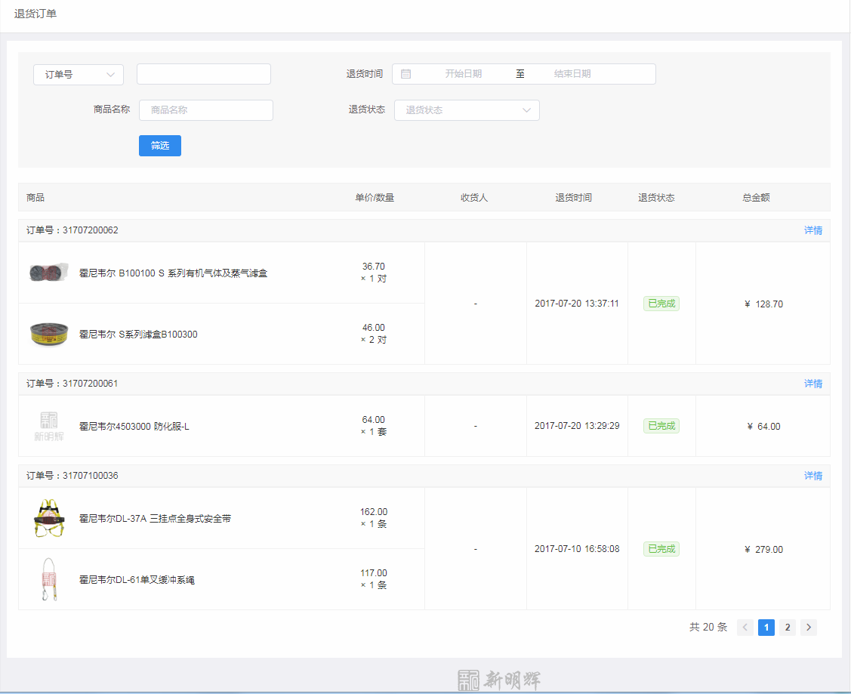
Task: Focus the order number search input field
Action: pyautogui.click(x=204, y=74)
